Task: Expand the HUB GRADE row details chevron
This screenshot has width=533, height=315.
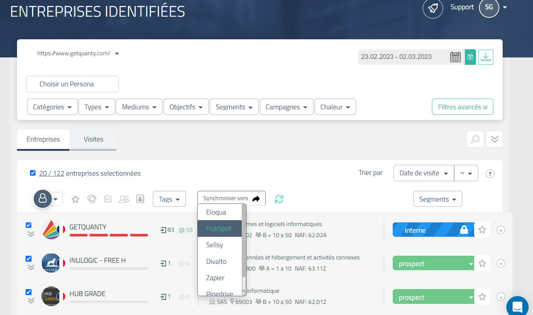Action: click(x=31, y=301)
